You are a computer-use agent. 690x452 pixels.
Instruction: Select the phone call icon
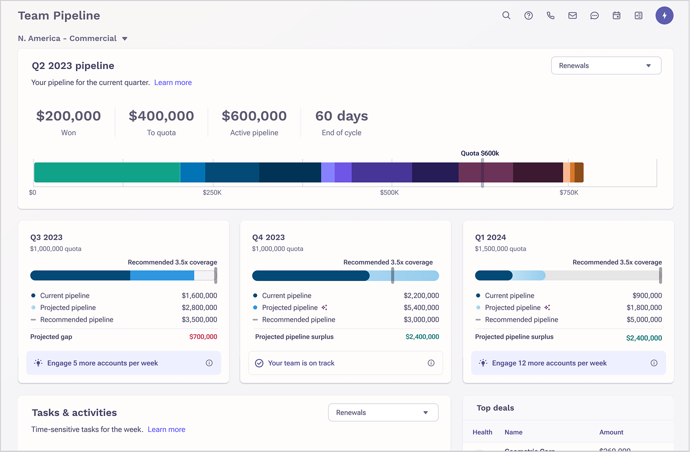[550, 15]
